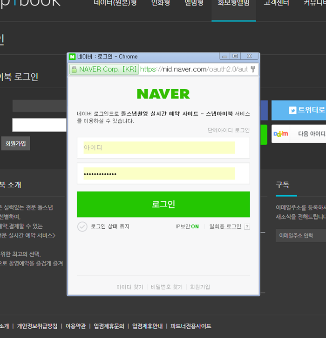Click the dark ID field on background page
This screenshot has width=326, height=338.
click(x=39, y=106)
